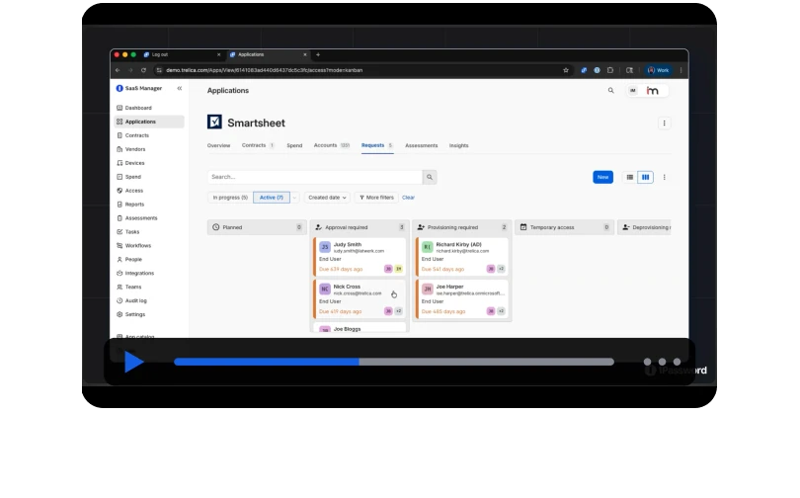
Task: Switch to the Accounts tab
Action: [x=332, y=145]
